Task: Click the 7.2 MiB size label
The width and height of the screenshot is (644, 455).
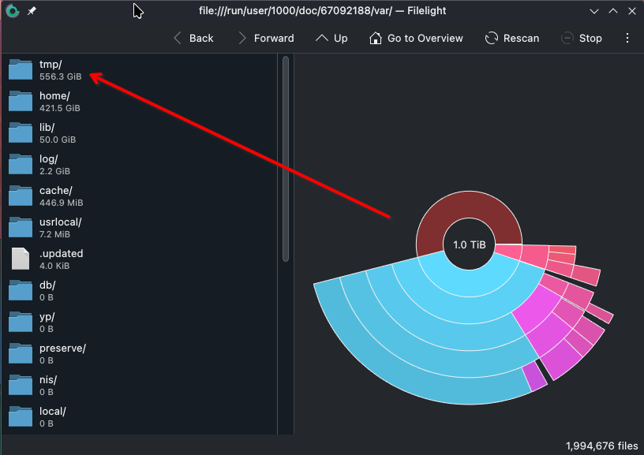Action: pyautogui.click(x=54, y=235)
